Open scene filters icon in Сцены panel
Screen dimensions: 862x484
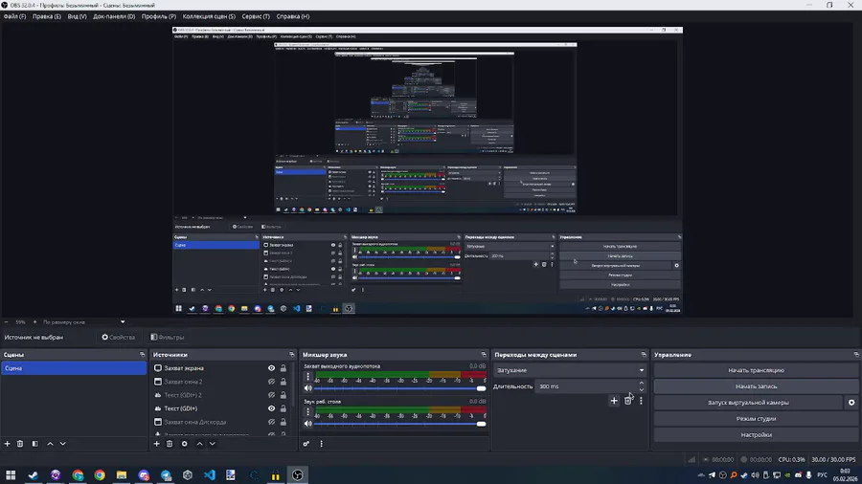coord(35,444)
